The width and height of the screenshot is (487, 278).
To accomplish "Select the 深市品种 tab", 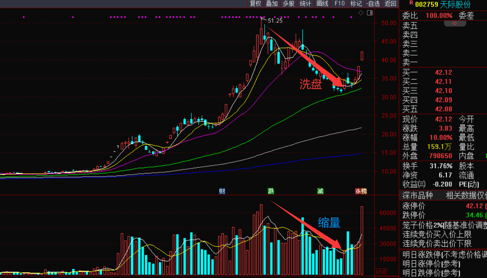I will (418, 195).
